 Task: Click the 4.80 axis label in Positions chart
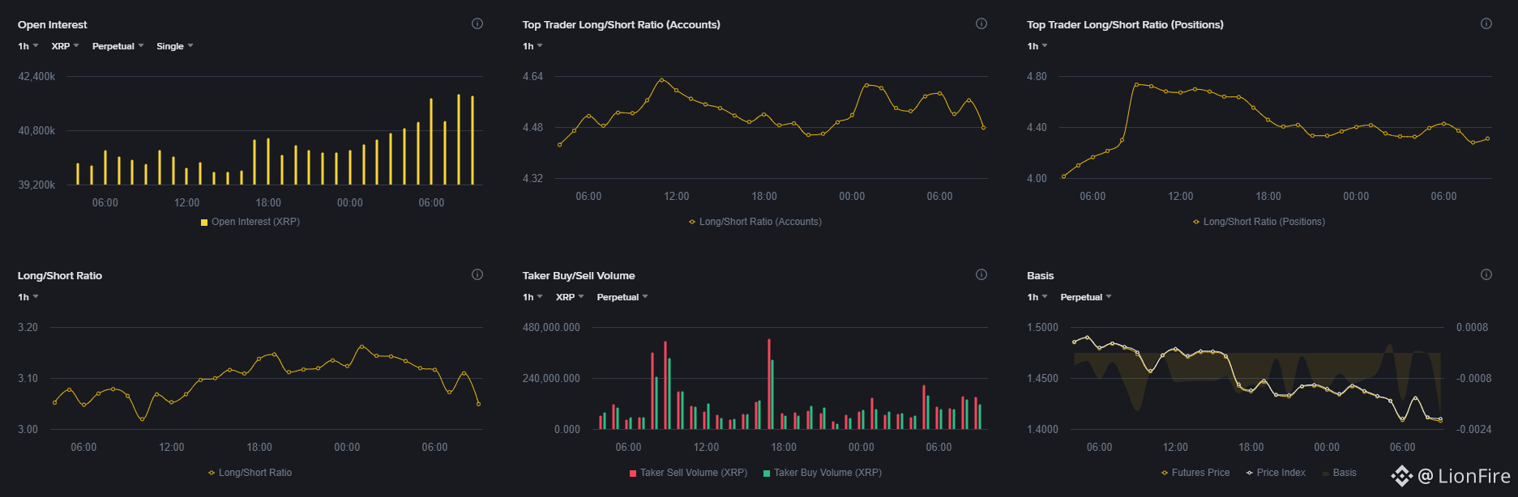[x=1037, y=77]
